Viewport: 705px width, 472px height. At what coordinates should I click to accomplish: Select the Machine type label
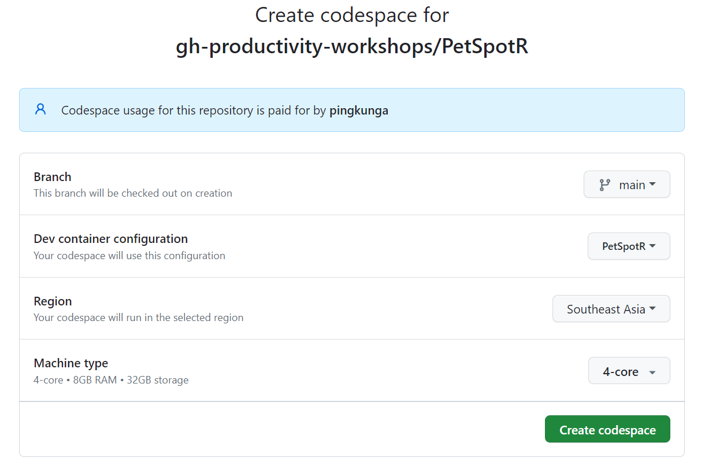pos(71,363)
